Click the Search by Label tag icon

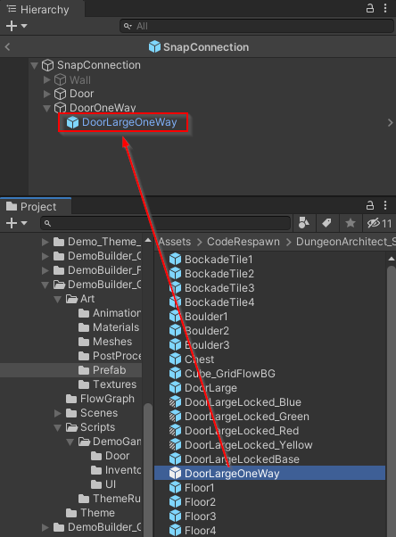(326, 223)
